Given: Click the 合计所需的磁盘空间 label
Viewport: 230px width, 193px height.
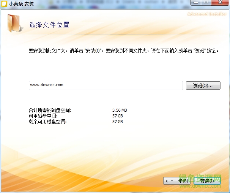Looking at the screenshot, I should pos(50,110).
